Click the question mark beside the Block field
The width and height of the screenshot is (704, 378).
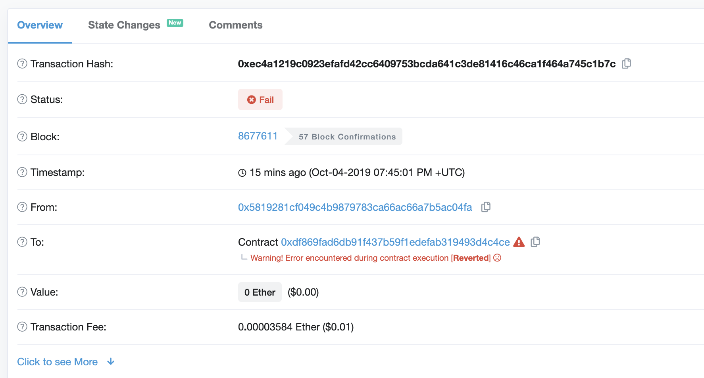22,136
